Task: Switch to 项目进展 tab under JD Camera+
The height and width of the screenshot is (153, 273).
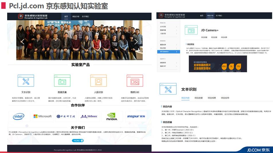Action: pyautogui.click(x=214, y=37)
